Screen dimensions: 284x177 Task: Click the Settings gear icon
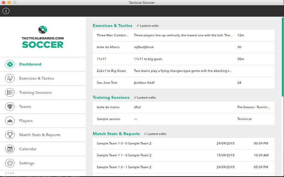click(x=10, y=163)
